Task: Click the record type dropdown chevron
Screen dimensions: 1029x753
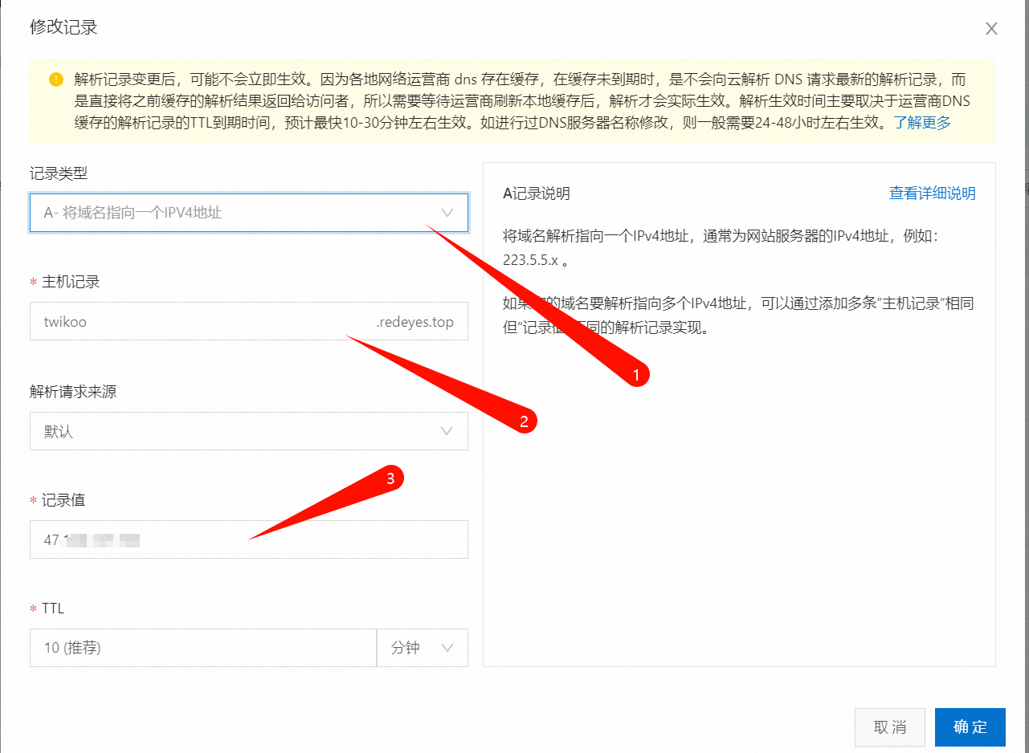Action: pyautogui.click(x=447, y=213)
